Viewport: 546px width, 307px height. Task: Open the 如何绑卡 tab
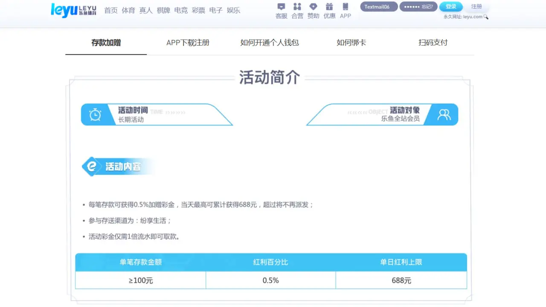351,43
